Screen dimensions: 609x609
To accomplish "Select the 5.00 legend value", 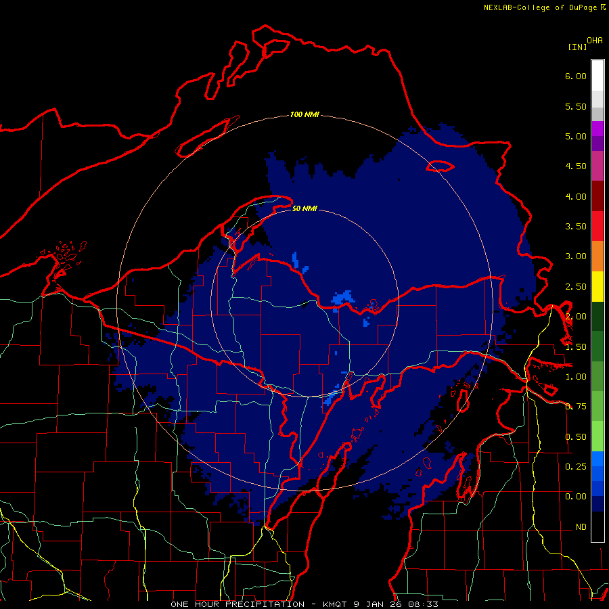I will coord(576,136).
